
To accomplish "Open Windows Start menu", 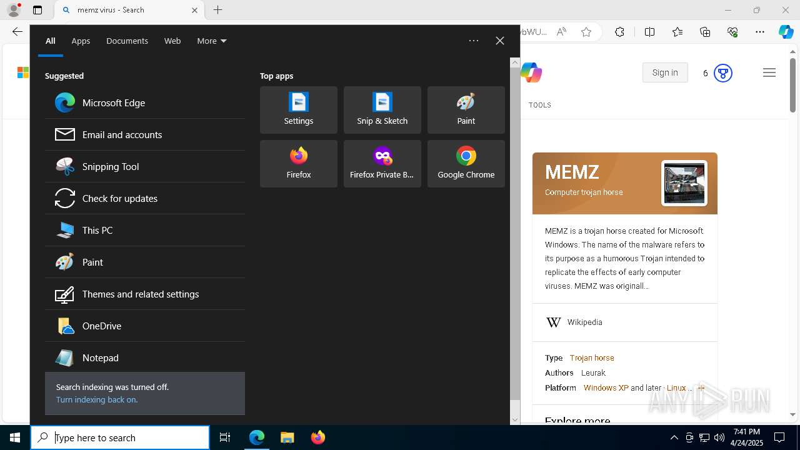I will [15, 437].
